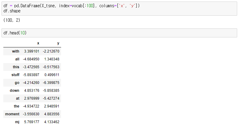Click 'df.shape' line in first cell
This screenshot has width=239, height=128.
click(x=12, y=11)
